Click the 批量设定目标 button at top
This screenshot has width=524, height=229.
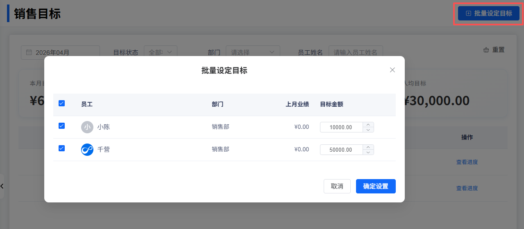coord(488,13)
